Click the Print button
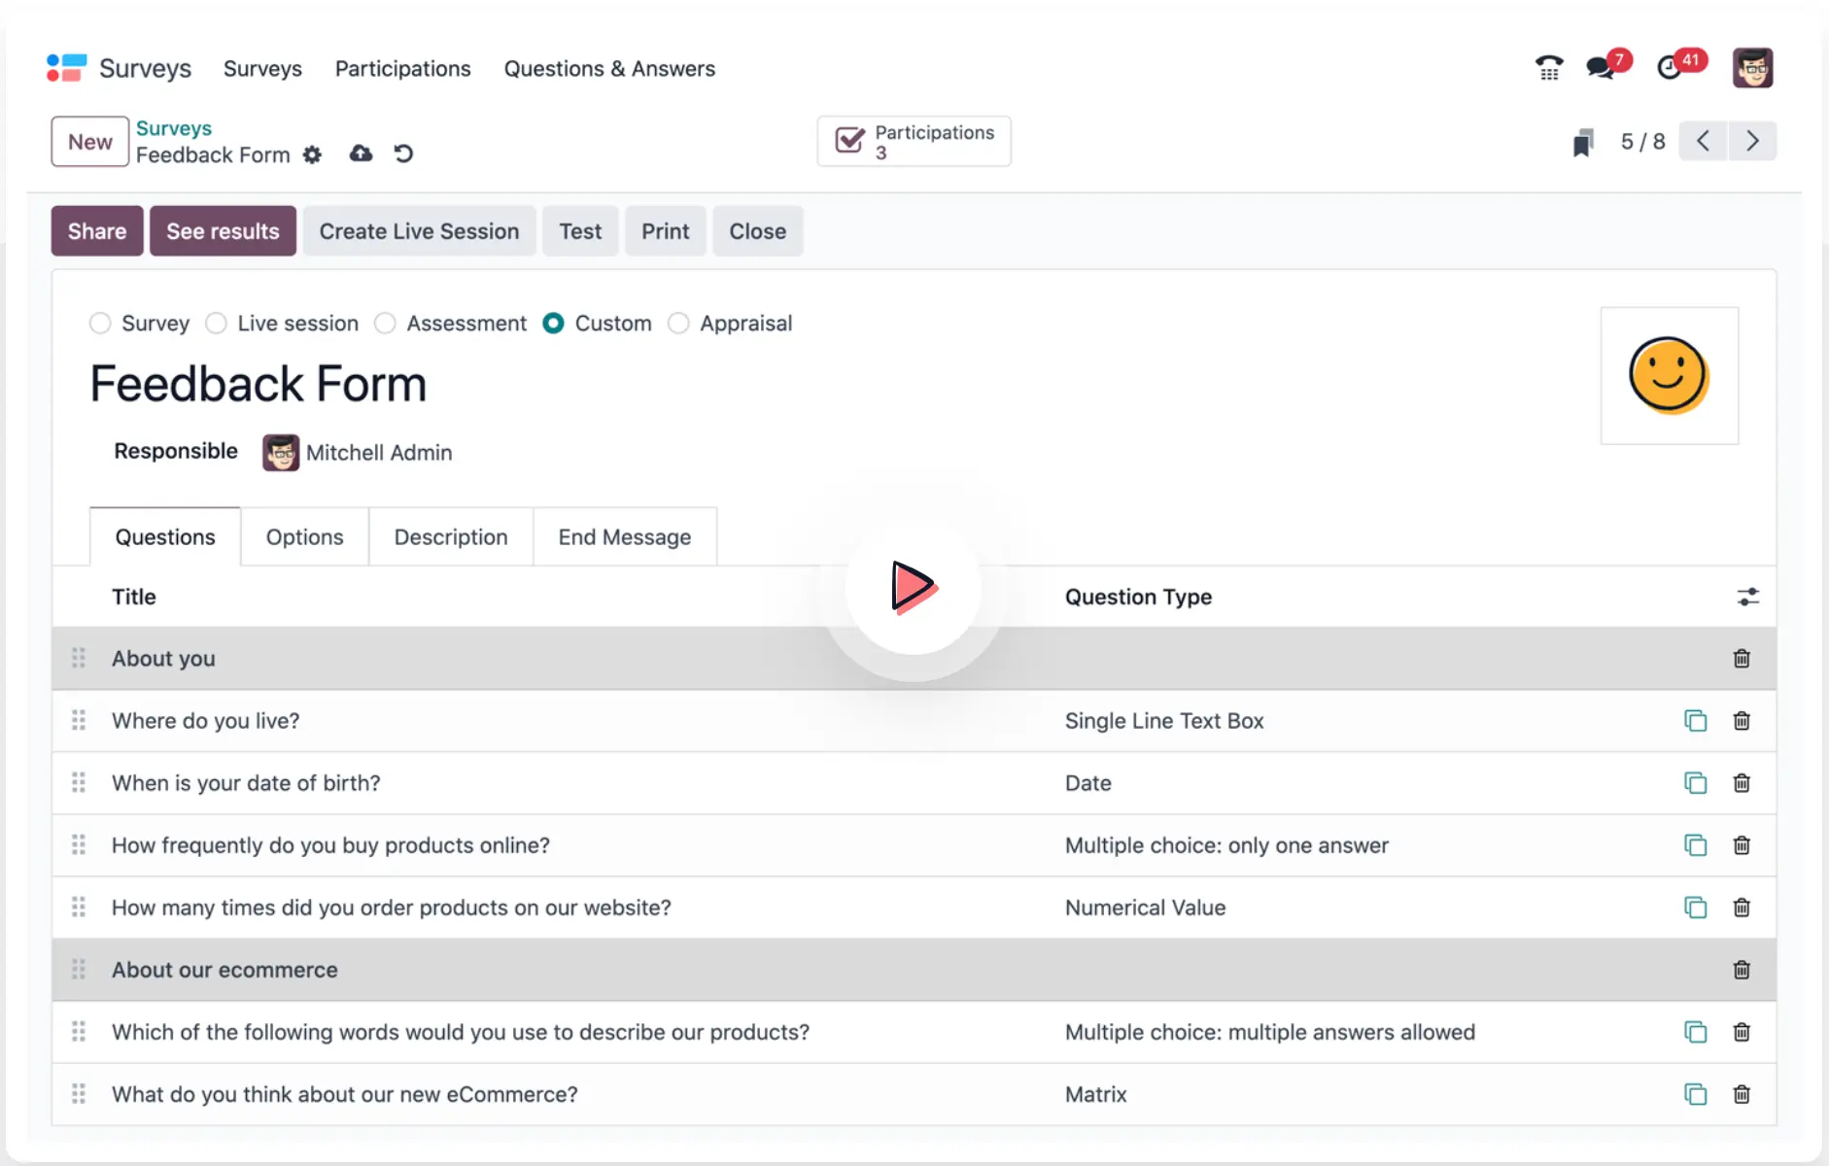Screen dimensions: 1829x1166 [x=665, y=231]
